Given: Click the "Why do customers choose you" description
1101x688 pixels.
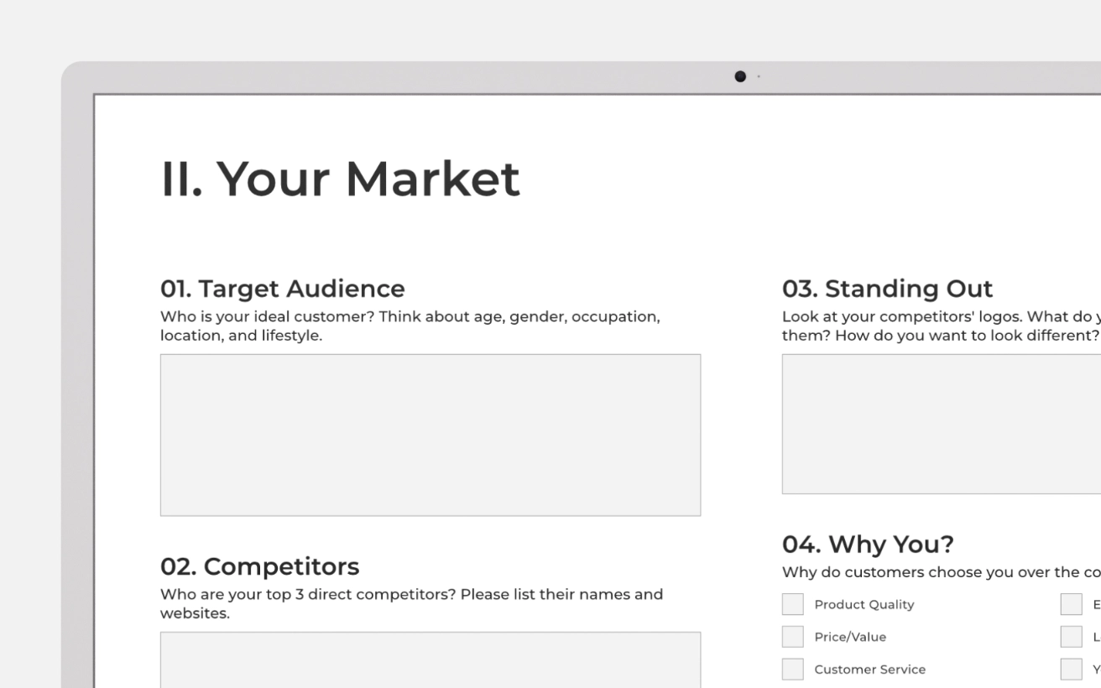Looking at the screenshot, I should point(942,572).
